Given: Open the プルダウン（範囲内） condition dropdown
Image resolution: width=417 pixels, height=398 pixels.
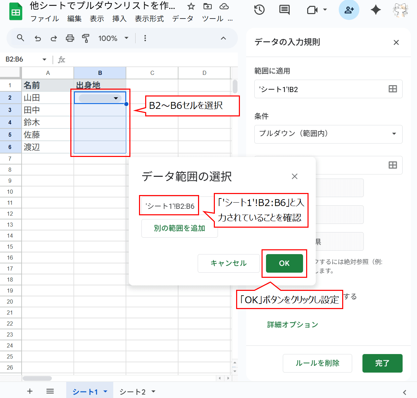Looking at the screenshot, I should point(328,134).
